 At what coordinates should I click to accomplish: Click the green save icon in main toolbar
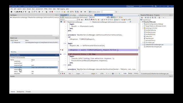tap(68, 12)
